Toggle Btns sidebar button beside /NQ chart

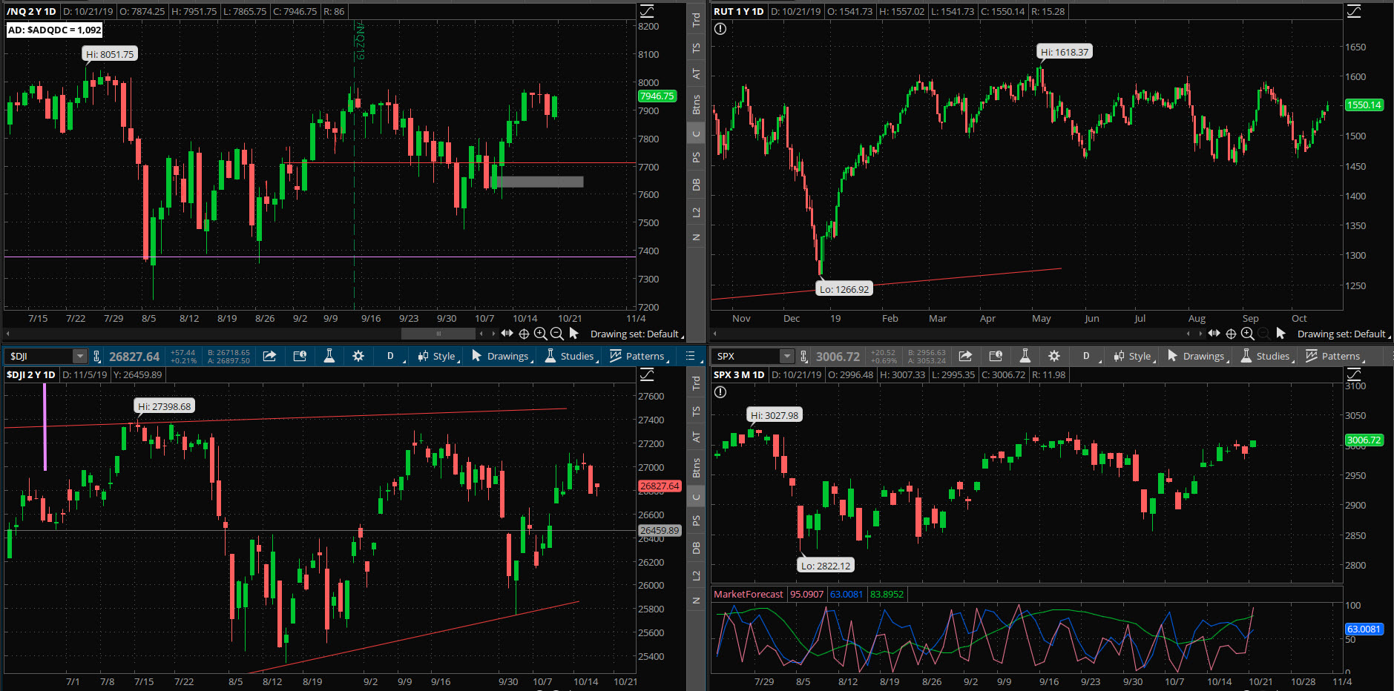696,105
